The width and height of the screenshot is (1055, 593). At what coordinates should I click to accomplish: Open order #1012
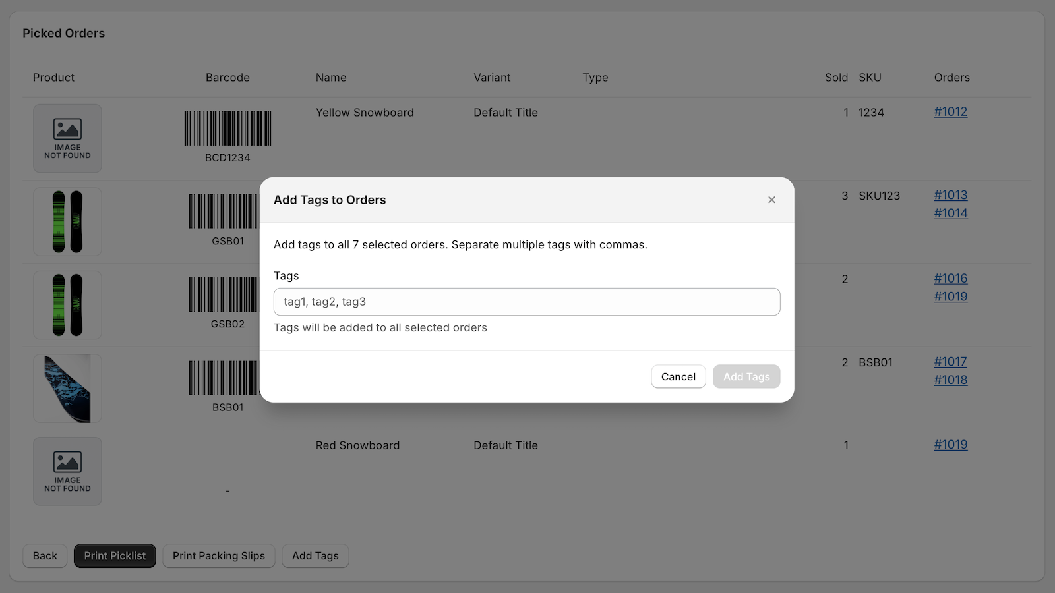[950, 112]
